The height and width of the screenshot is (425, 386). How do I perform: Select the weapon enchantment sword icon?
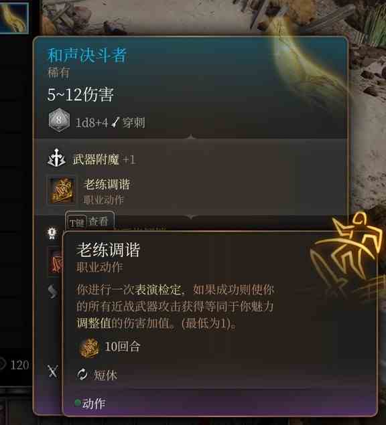[x=56, y=157]
